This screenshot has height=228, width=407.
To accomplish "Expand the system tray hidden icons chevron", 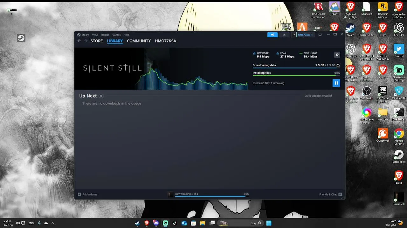I will click(53, 223).
